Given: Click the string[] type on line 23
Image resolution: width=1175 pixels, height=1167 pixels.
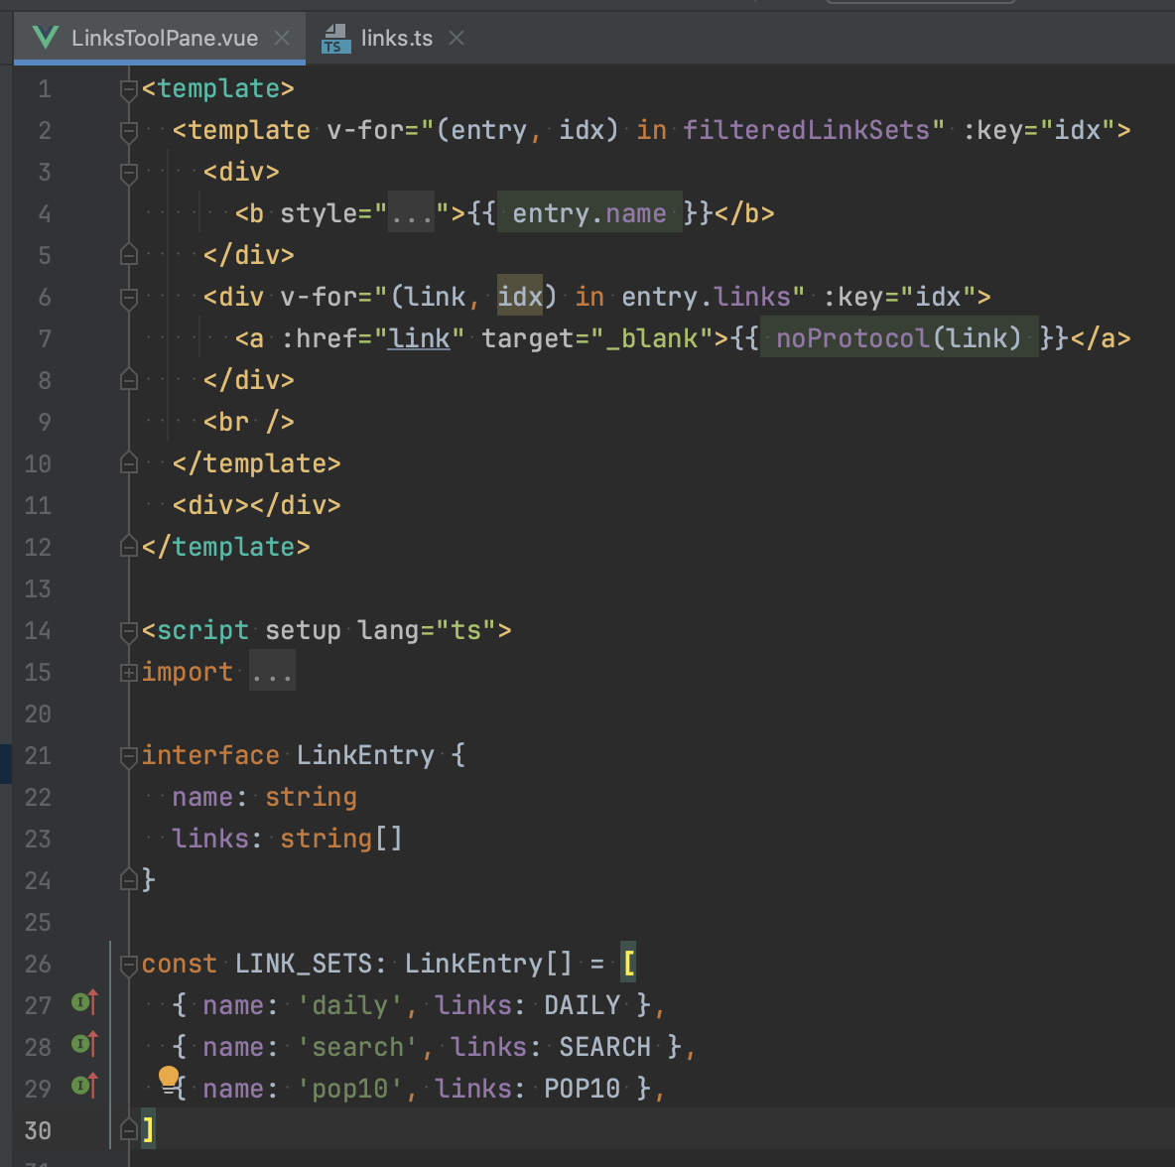Looking at the screenshot, I should click(x=341, y=839).
